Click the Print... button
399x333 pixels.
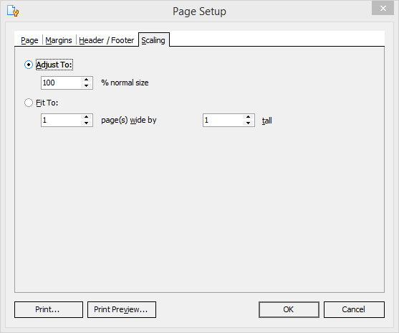pyautogui.click(x=49, y=309)
